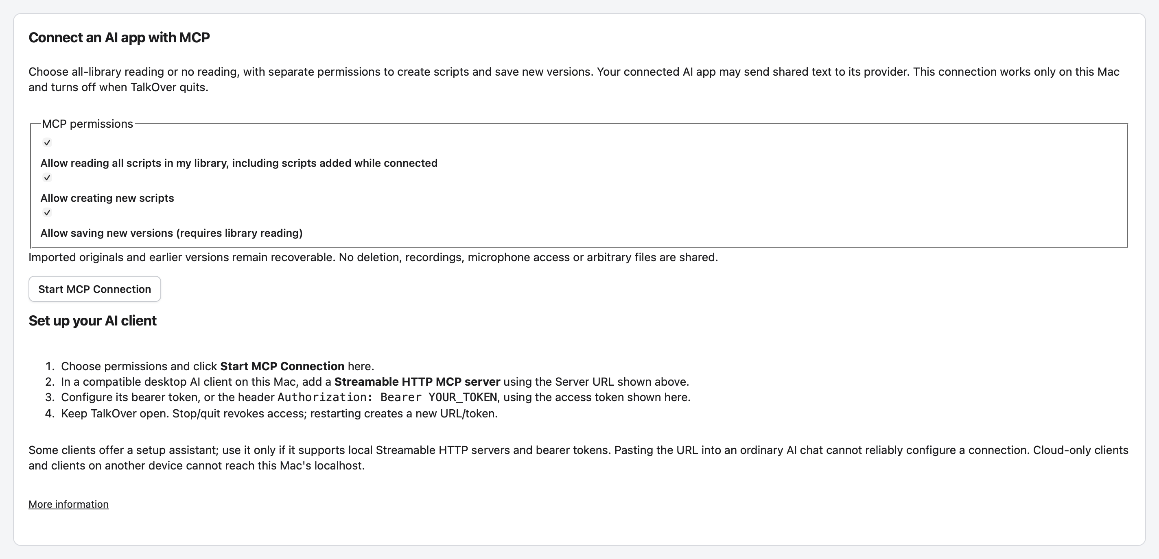The height and width of the screenshot is (559, 1159).
Task: Click step 4 'Keep TalkOver open' instruction
Action: click(x=280, y=413)
